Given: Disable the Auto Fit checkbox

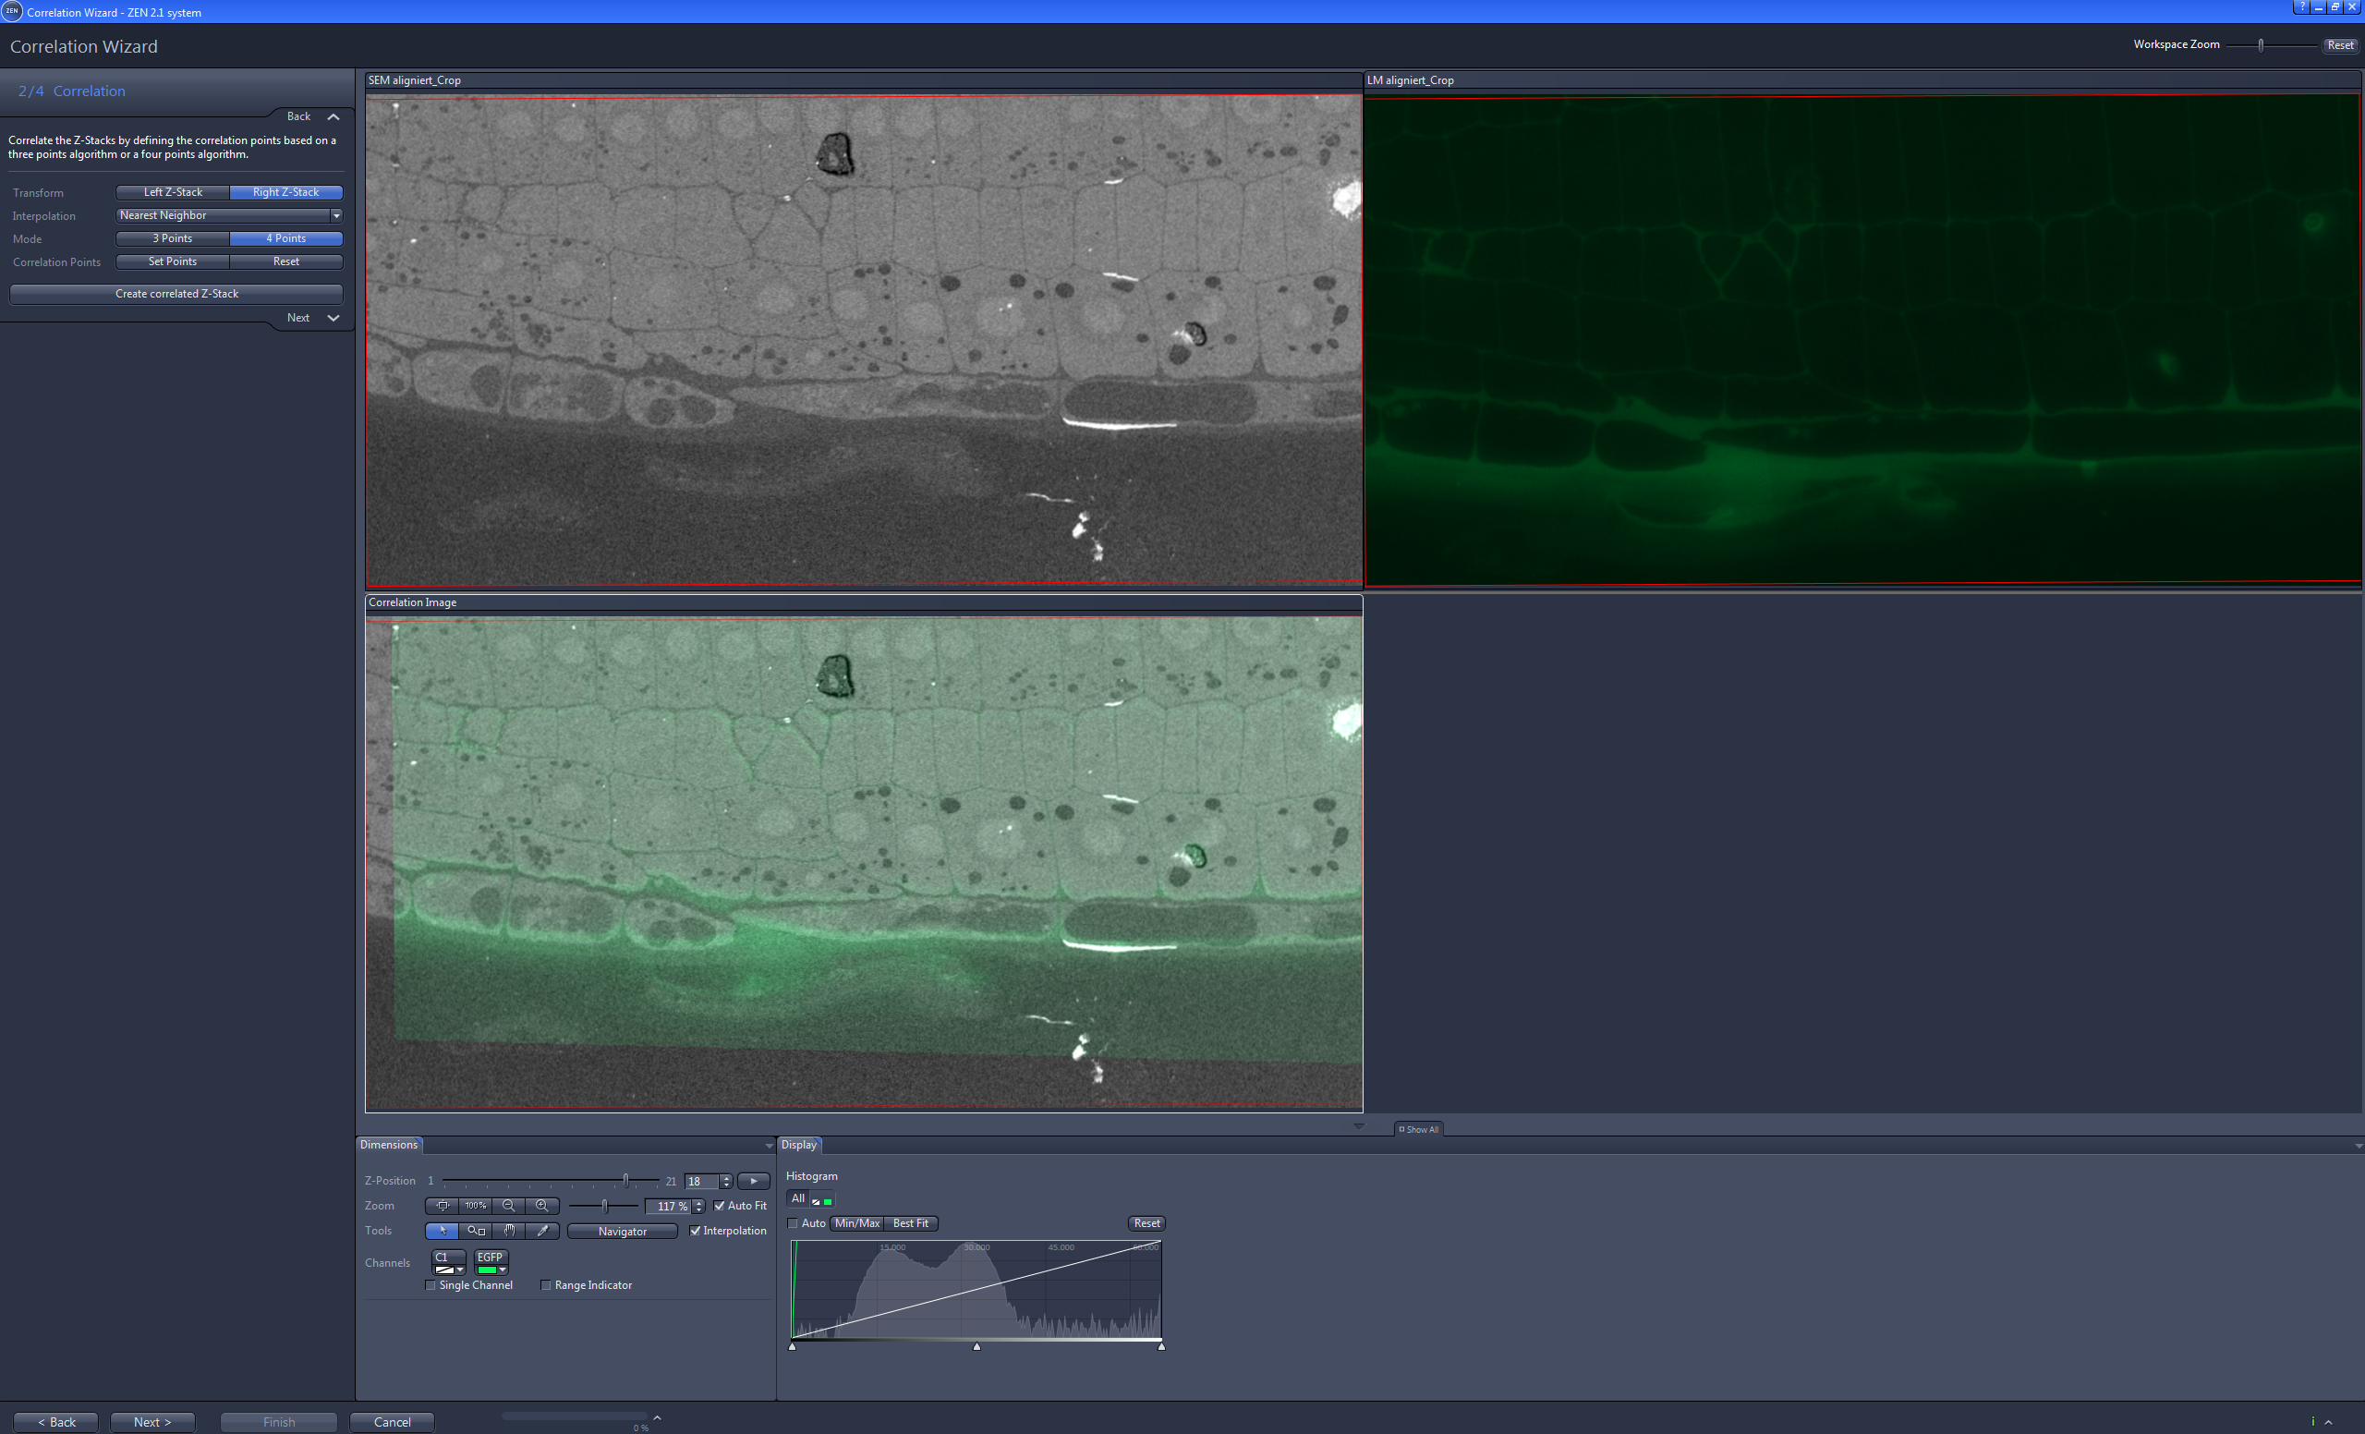Looking at the screenshot, I should pos(720,1206).
